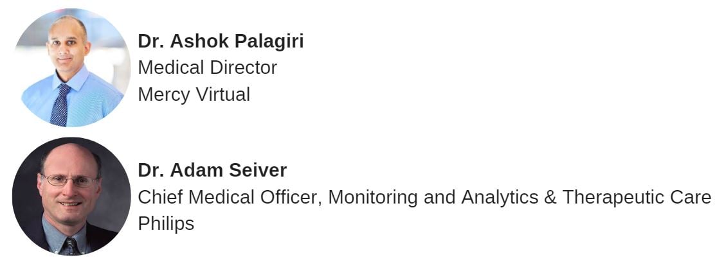Click the eyeglasses in Seiver's photo
This screenshot has height=262, width=724.
coord(69,180)
